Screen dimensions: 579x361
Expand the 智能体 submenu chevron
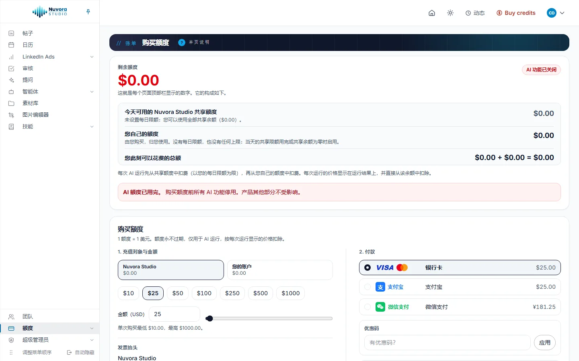(92, 92)
